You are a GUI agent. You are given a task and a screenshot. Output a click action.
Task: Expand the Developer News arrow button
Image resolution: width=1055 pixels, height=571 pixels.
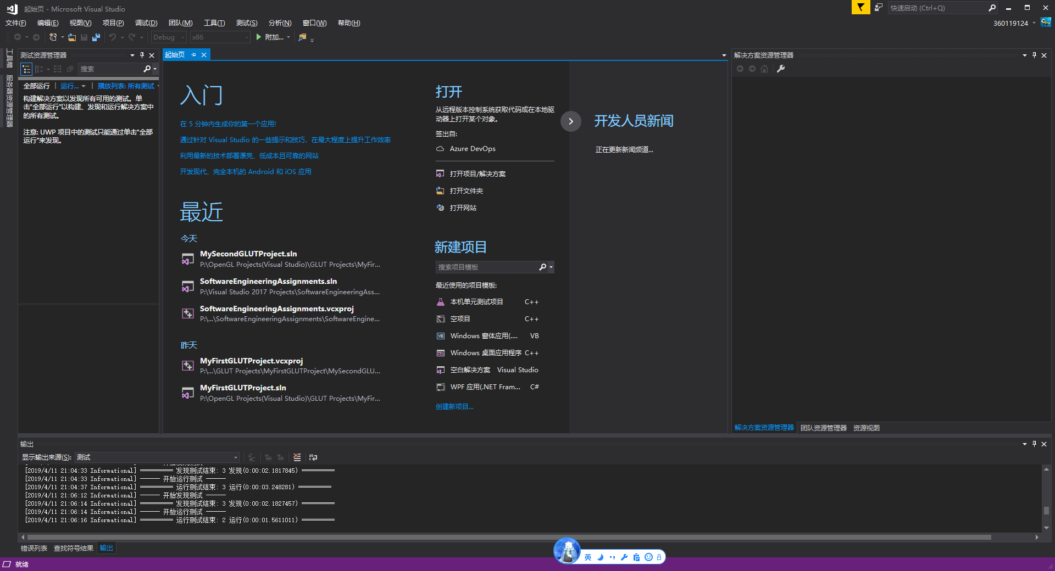571,121
